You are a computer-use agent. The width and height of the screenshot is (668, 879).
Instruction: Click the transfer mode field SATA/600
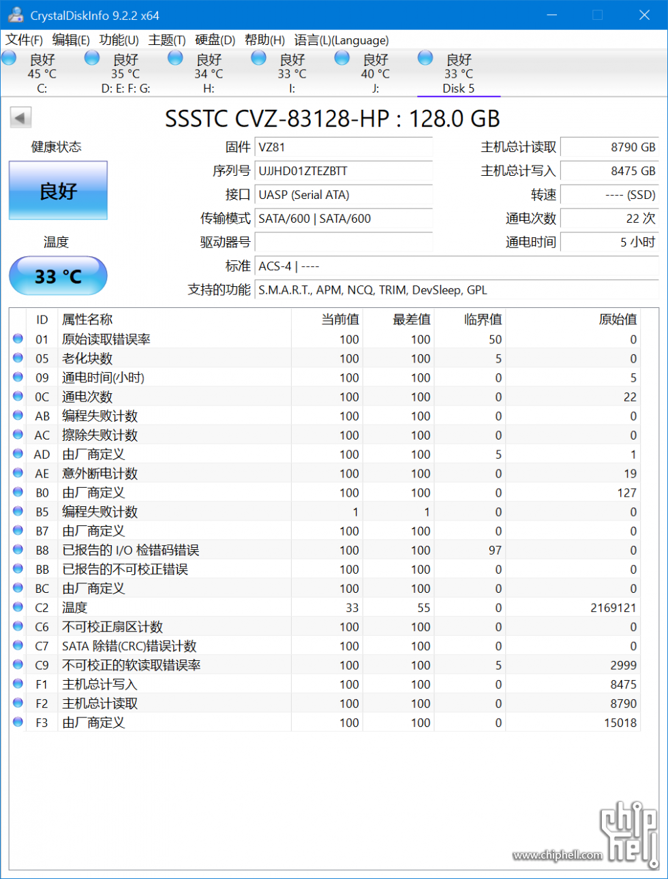coord(344,219)
